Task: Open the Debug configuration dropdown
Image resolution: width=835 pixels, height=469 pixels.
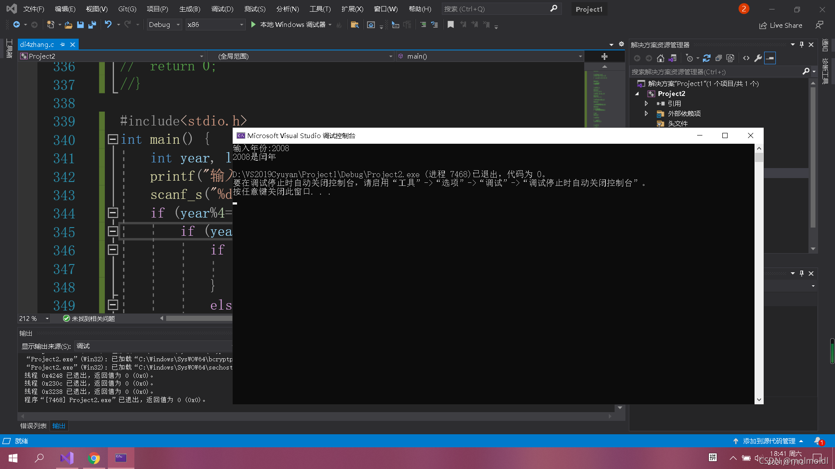Action: pyautogui.click(x=178, y=25)
